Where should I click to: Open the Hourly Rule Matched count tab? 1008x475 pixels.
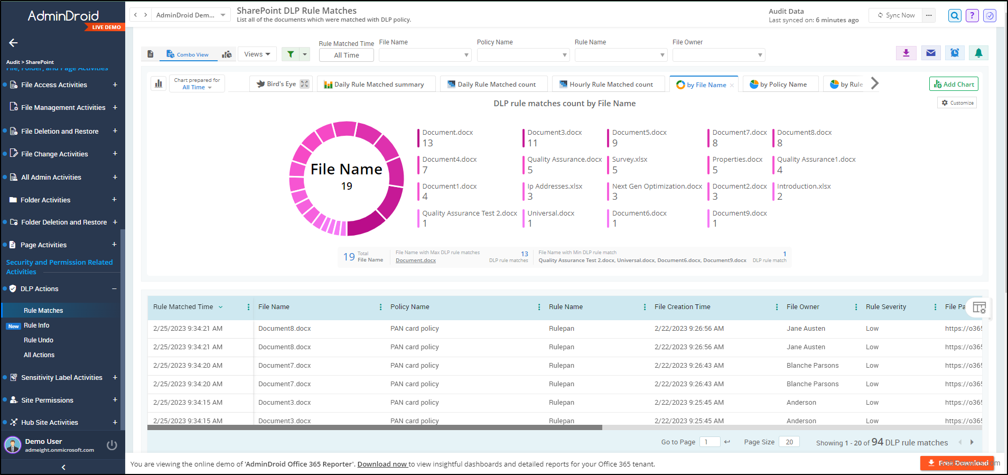(608, 84)
